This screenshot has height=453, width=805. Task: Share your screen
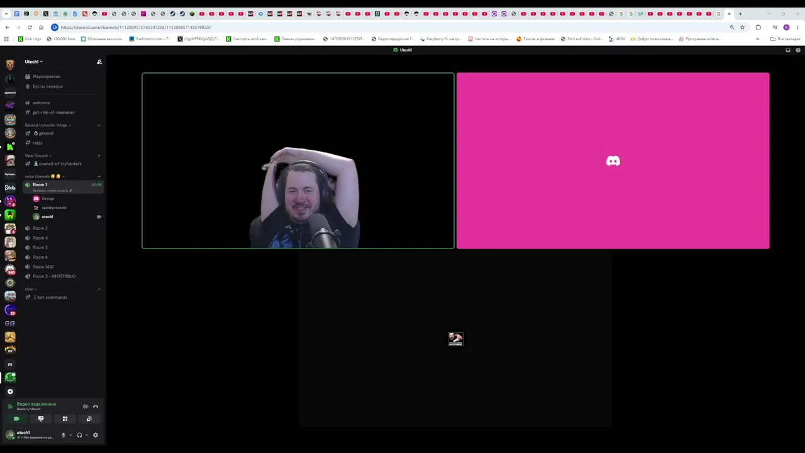point(41,419)
